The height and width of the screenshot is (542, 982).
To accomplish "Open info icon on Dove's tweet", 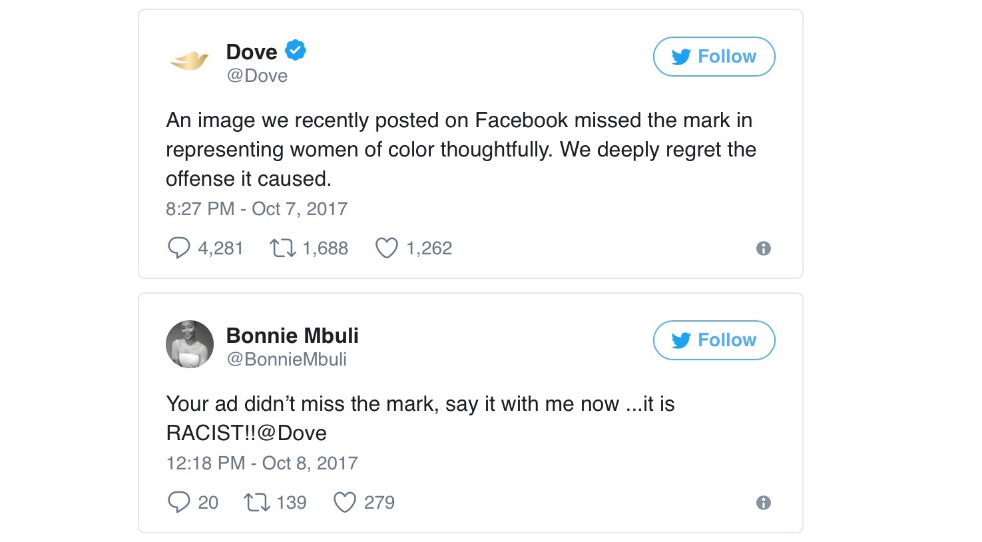I will [x=763, y=248].
